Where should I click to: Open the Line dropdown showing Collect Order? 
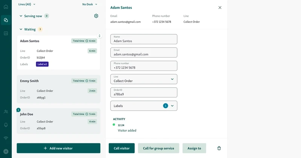click(x=143, y=79)
